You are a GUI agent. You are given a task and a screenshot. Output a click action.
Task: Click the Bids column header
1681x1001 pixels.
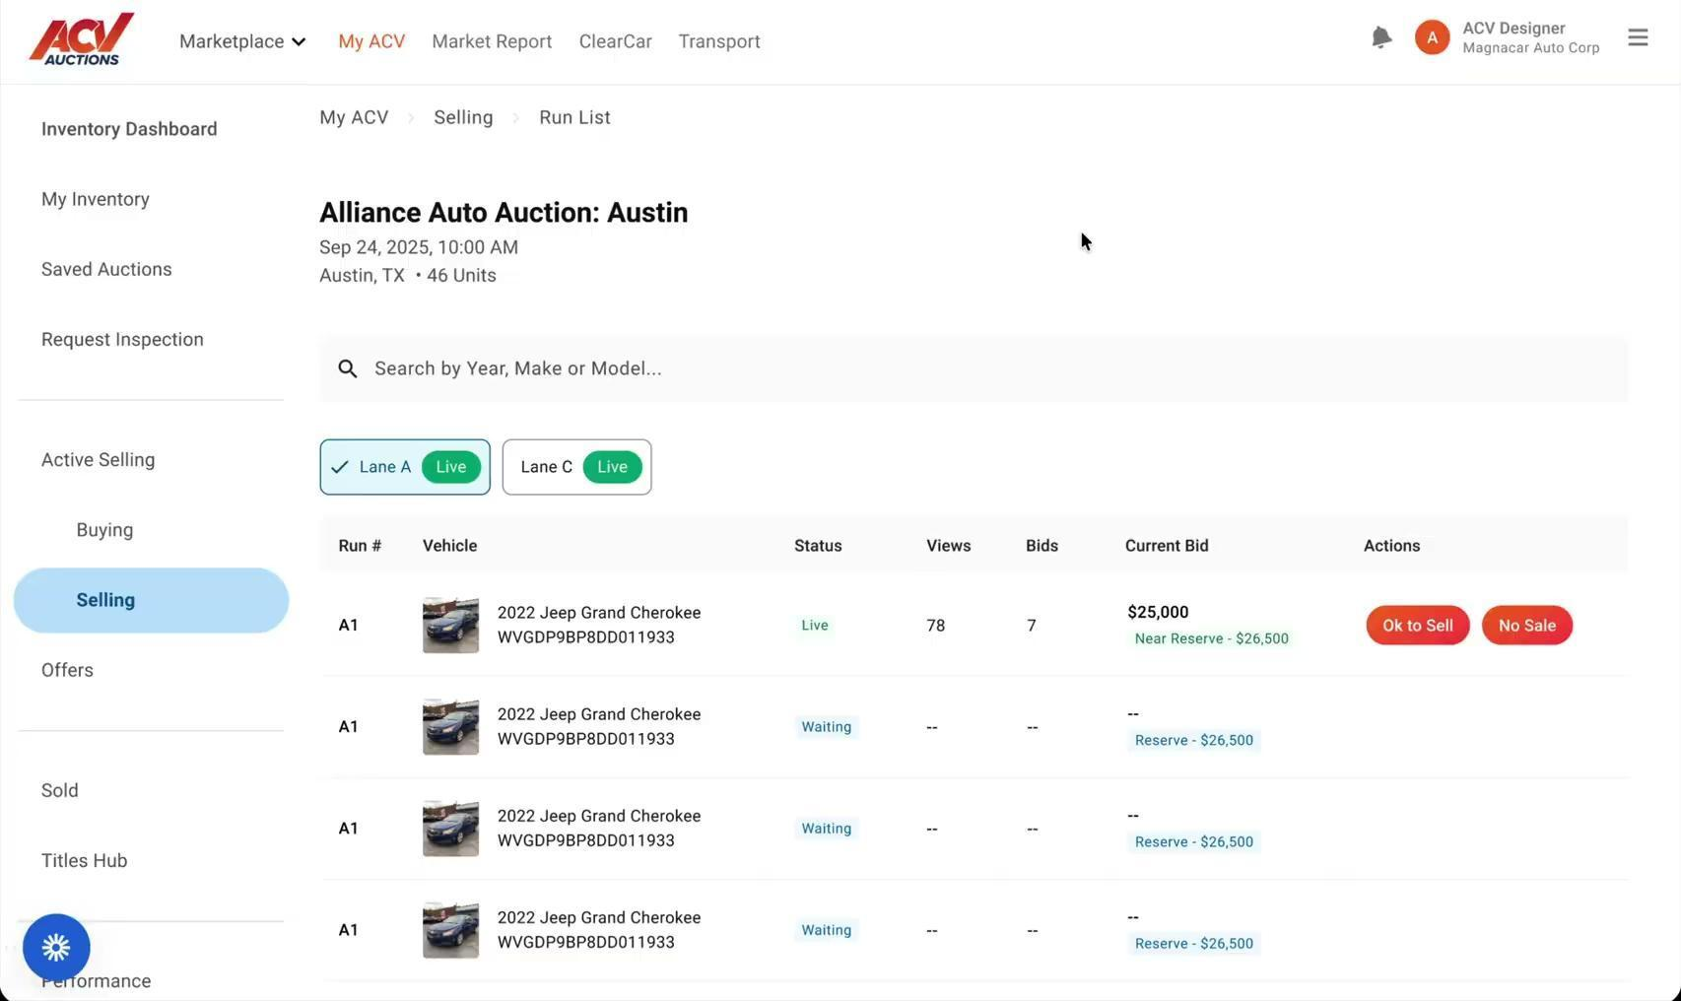point(1042,546)
